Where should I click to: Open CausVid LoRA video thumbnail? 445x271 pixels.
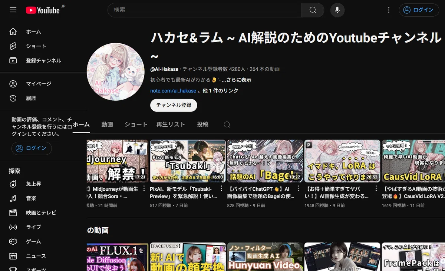pos(413,161)
